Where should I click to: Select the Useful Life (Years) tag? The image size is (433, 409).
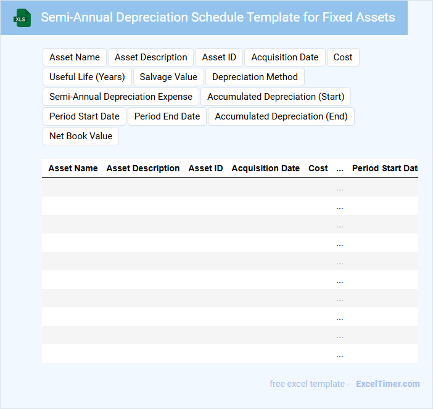(x=87, y=77)
